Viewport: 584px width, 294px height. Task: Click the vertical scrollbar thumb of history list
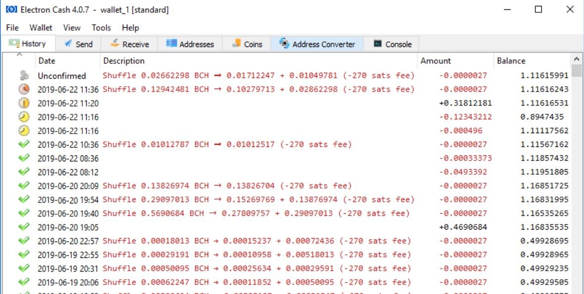click(576, 70)
